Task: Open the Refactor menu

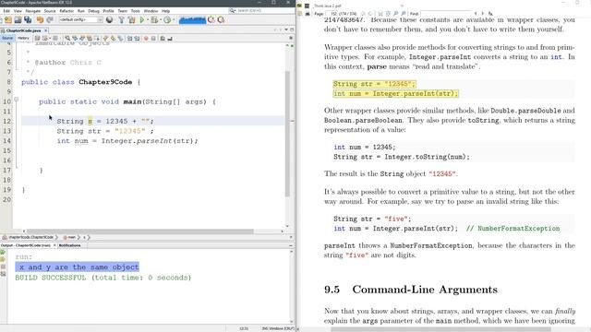Action: (x=66, y=11)
